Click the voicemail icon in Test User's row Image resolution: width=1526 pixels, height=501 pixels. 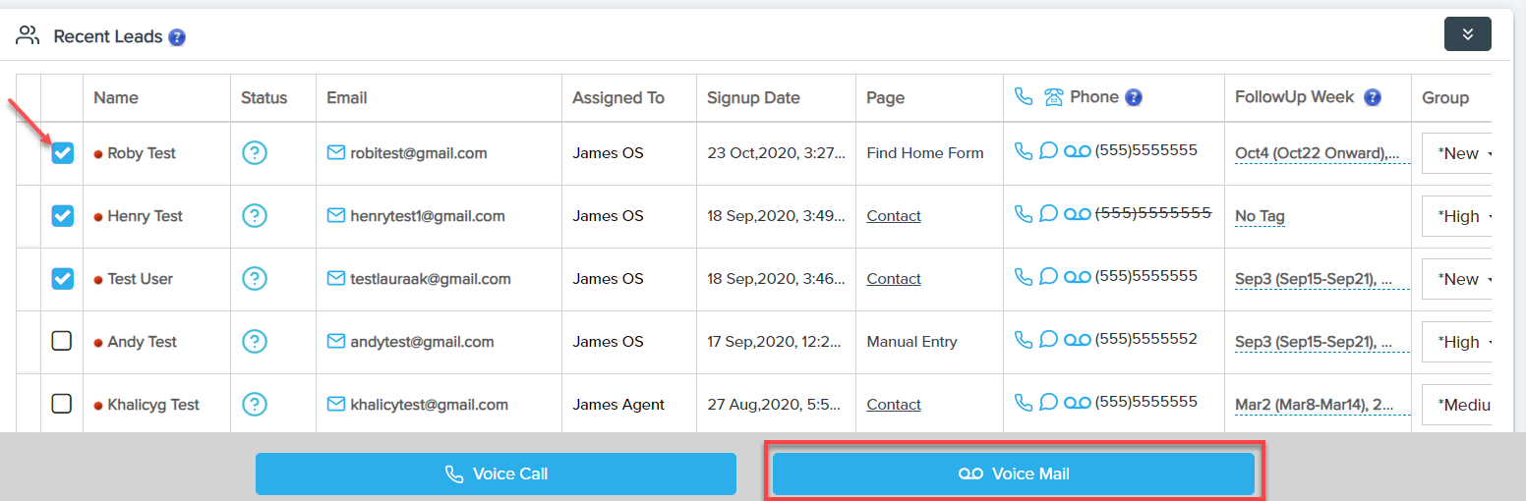coord(1078,278)
